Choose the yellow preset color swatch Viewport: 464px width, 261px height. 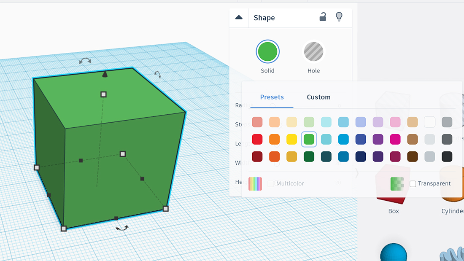(292, 139)
